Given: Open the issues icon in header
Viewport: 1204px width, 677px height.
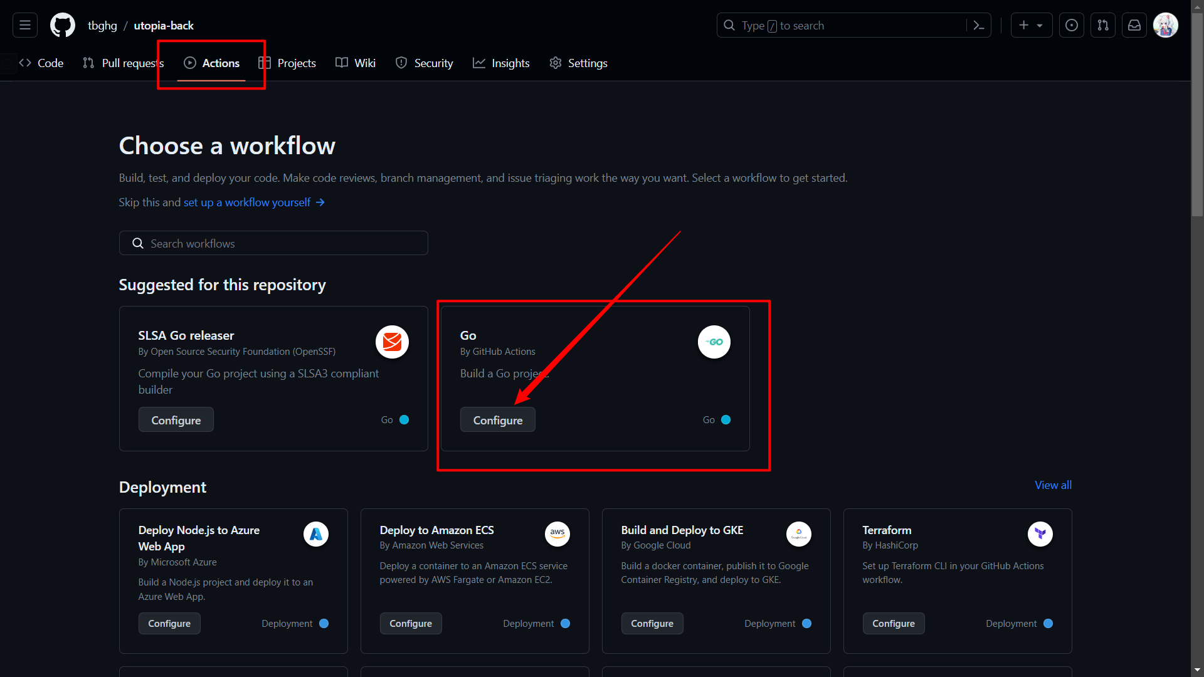Looking at the screenshot, I should coord(1072,25).
